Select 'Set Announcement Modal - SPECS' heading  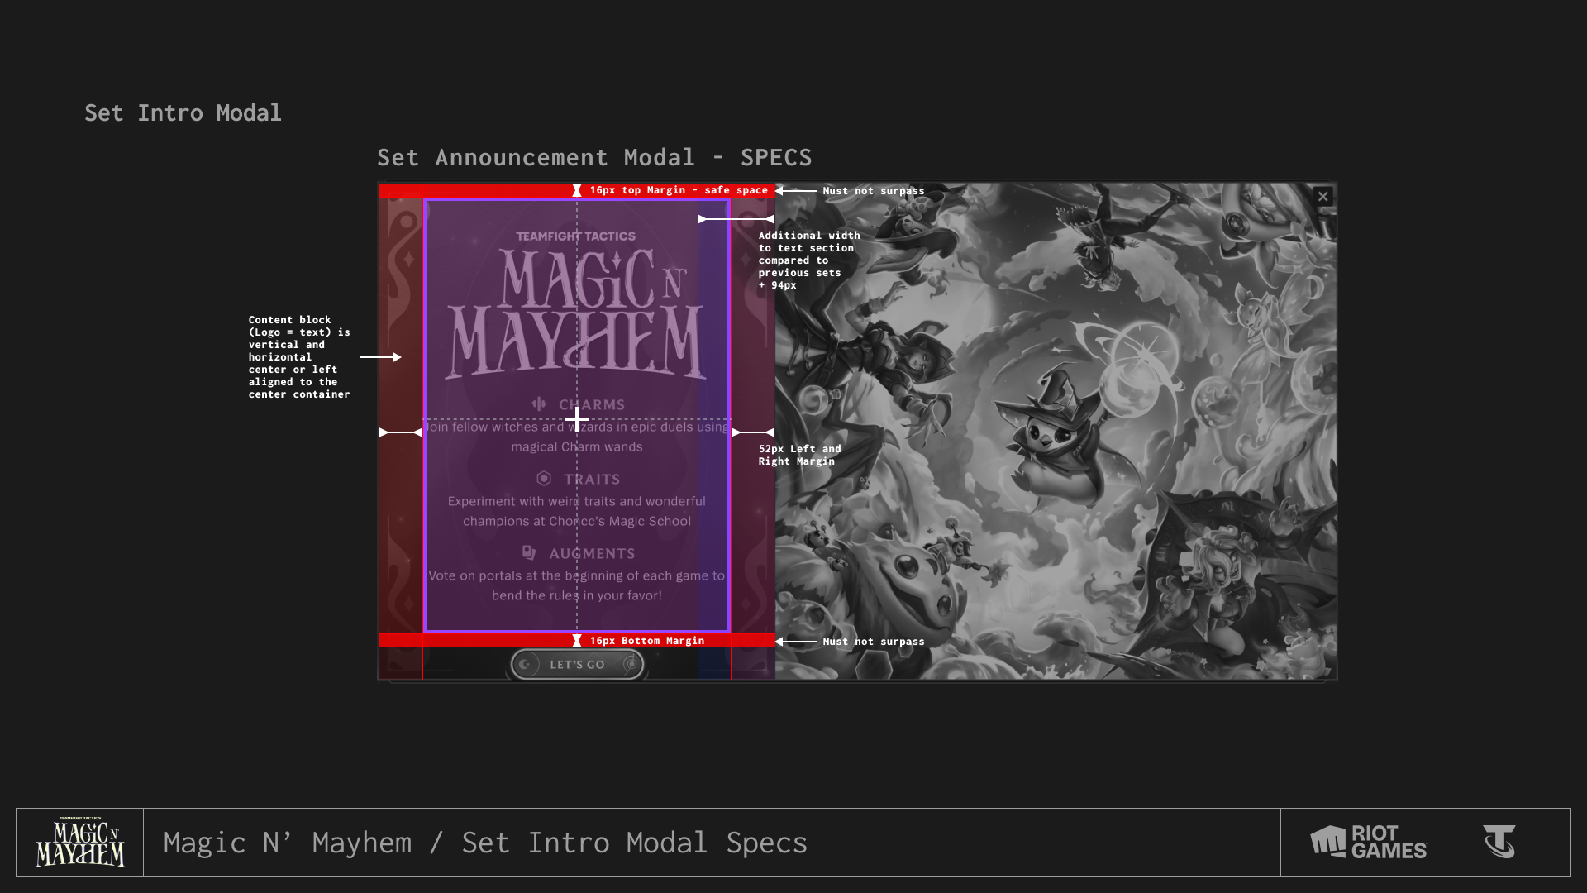pos(594,158)
